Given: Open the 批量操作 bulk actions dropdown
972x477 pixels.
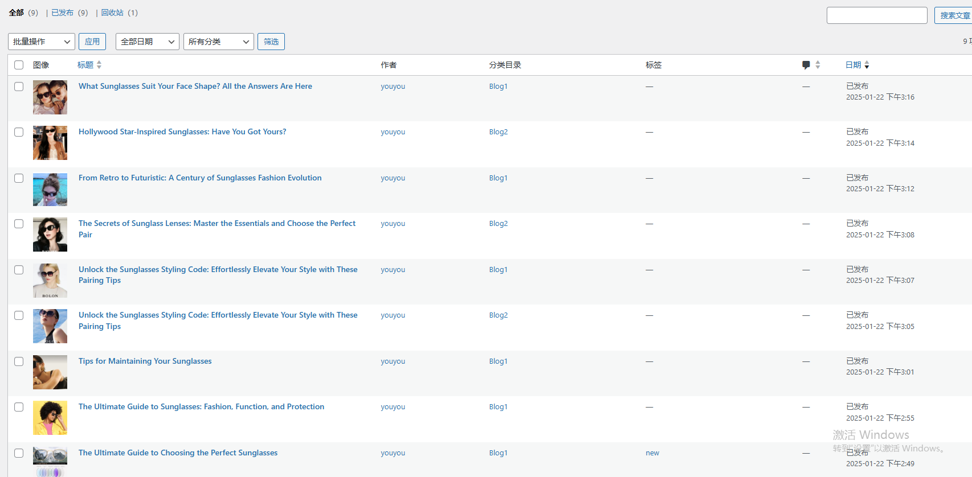Looking at the screenshot, I should [42, 42].
